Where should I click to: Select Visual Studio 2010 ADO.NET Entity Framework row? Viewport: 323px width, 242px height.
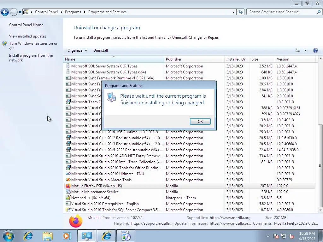click(190, 156)
